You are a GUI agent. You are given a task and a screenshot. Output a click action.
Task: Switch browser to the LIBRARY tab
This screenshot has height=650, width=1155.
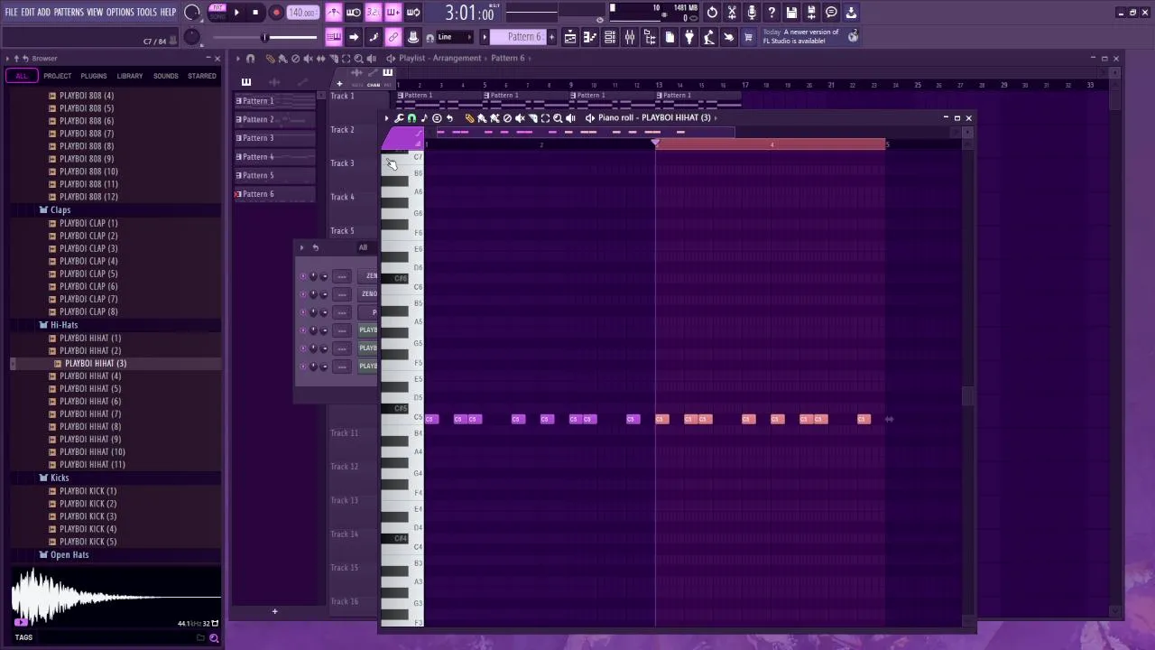coord(129,76)
